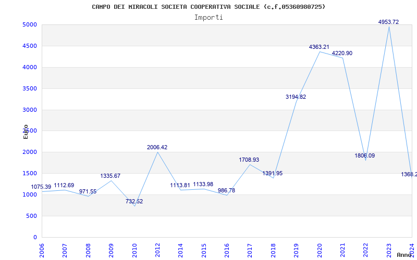Select the 3194.82 value for 2019
This screenshot has width=417, height=260.
click(x=296, y=97)
